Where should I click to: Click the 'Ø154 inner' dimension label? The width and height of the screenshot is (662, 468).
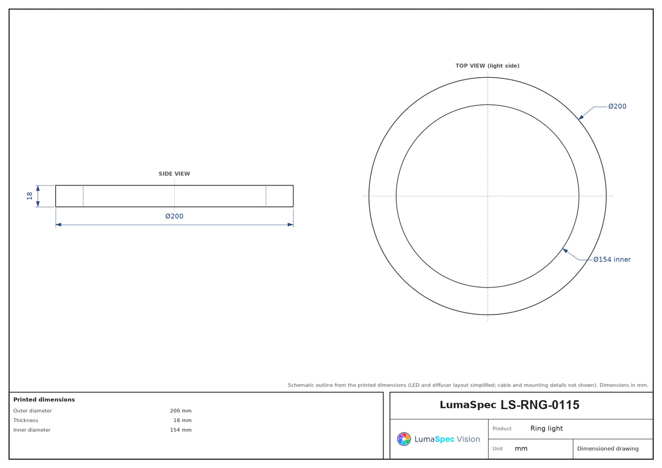point(612,259)
